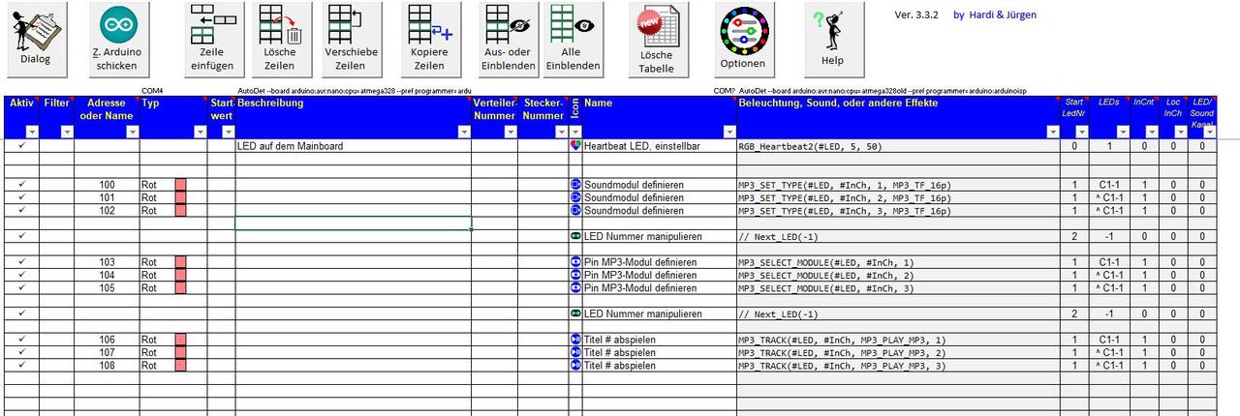Click Kopiere Zeilen copy rows icon

[429, 41]
